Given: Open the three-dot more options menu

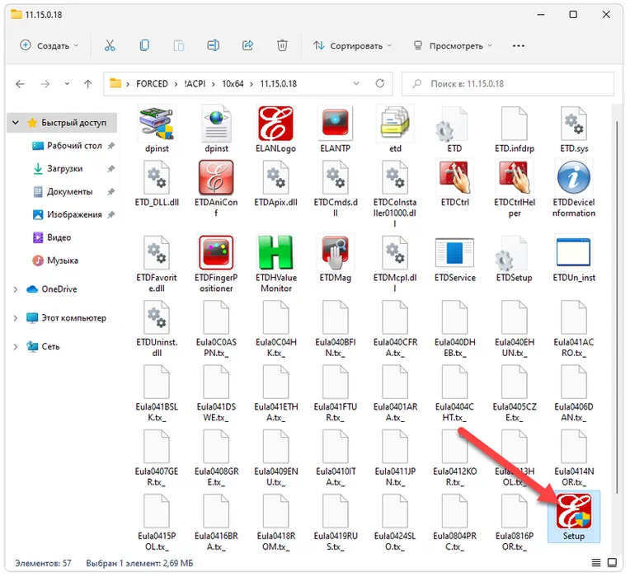Looking at the screenshot, I should (x=519, y=46).
